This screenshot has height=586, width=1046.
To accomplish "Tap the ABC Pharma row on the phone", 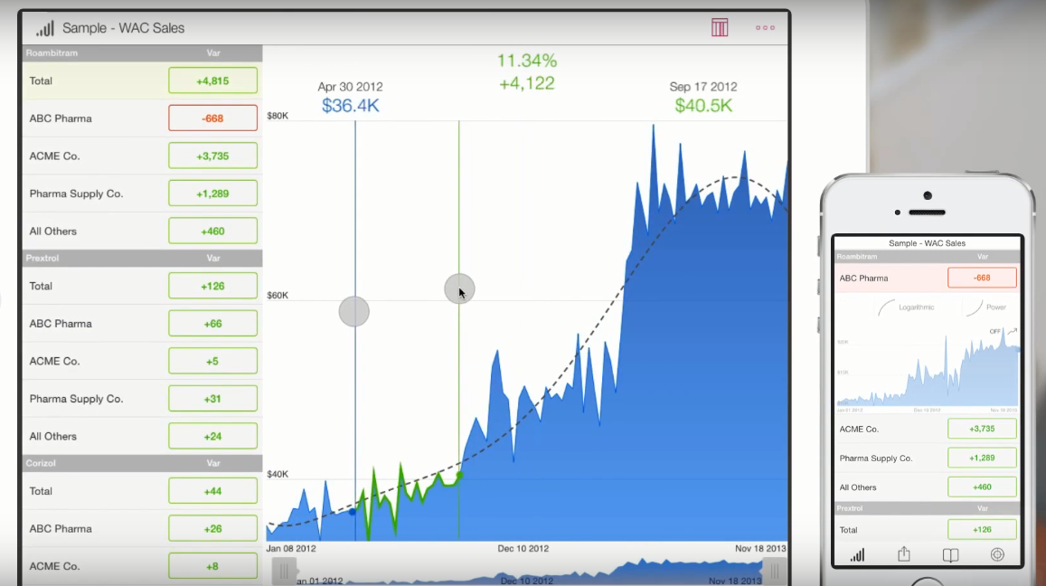I will coord(928,278).
